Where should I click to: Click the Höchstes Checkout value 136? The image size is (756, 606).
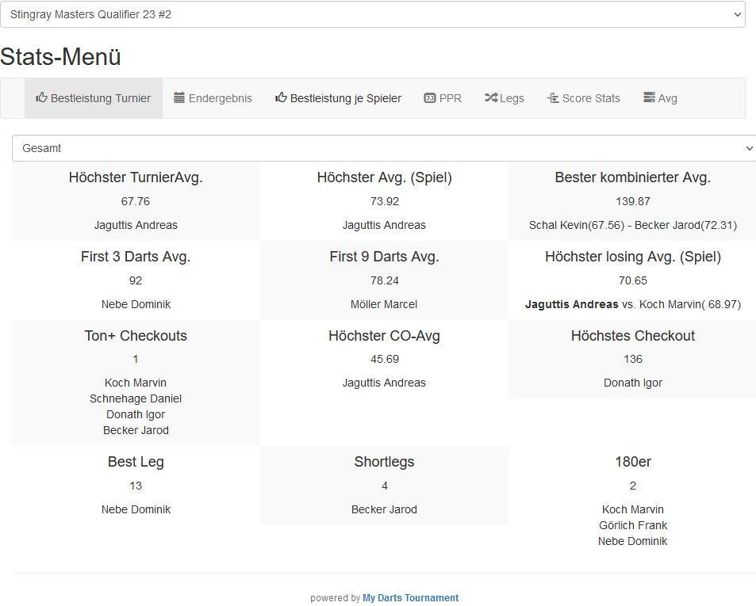pos(632,359)
